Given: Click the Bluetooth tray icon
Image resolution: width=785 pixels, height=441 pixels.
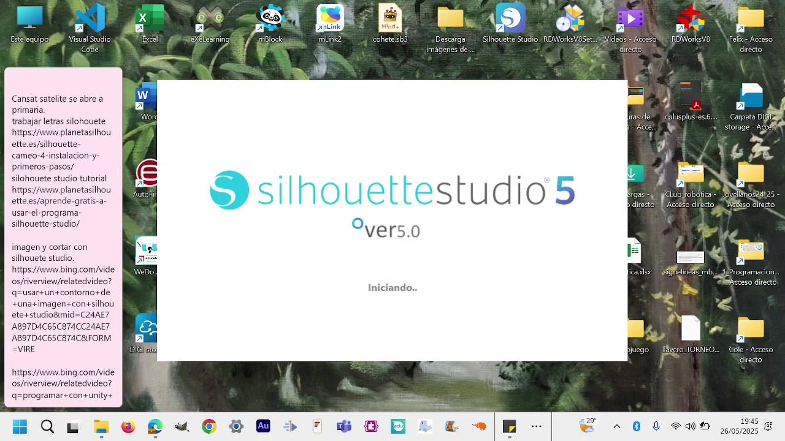Looking at the screenshot, I should tap(637, 426).
